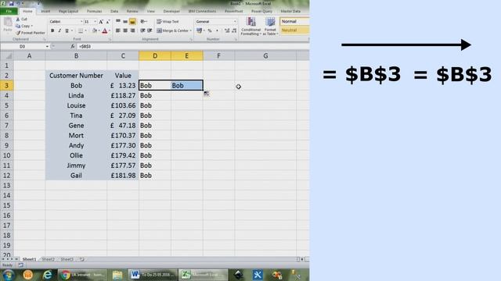Open the font color dropdown arrow
Screen dimensions: 501x281
pos(110,31)
